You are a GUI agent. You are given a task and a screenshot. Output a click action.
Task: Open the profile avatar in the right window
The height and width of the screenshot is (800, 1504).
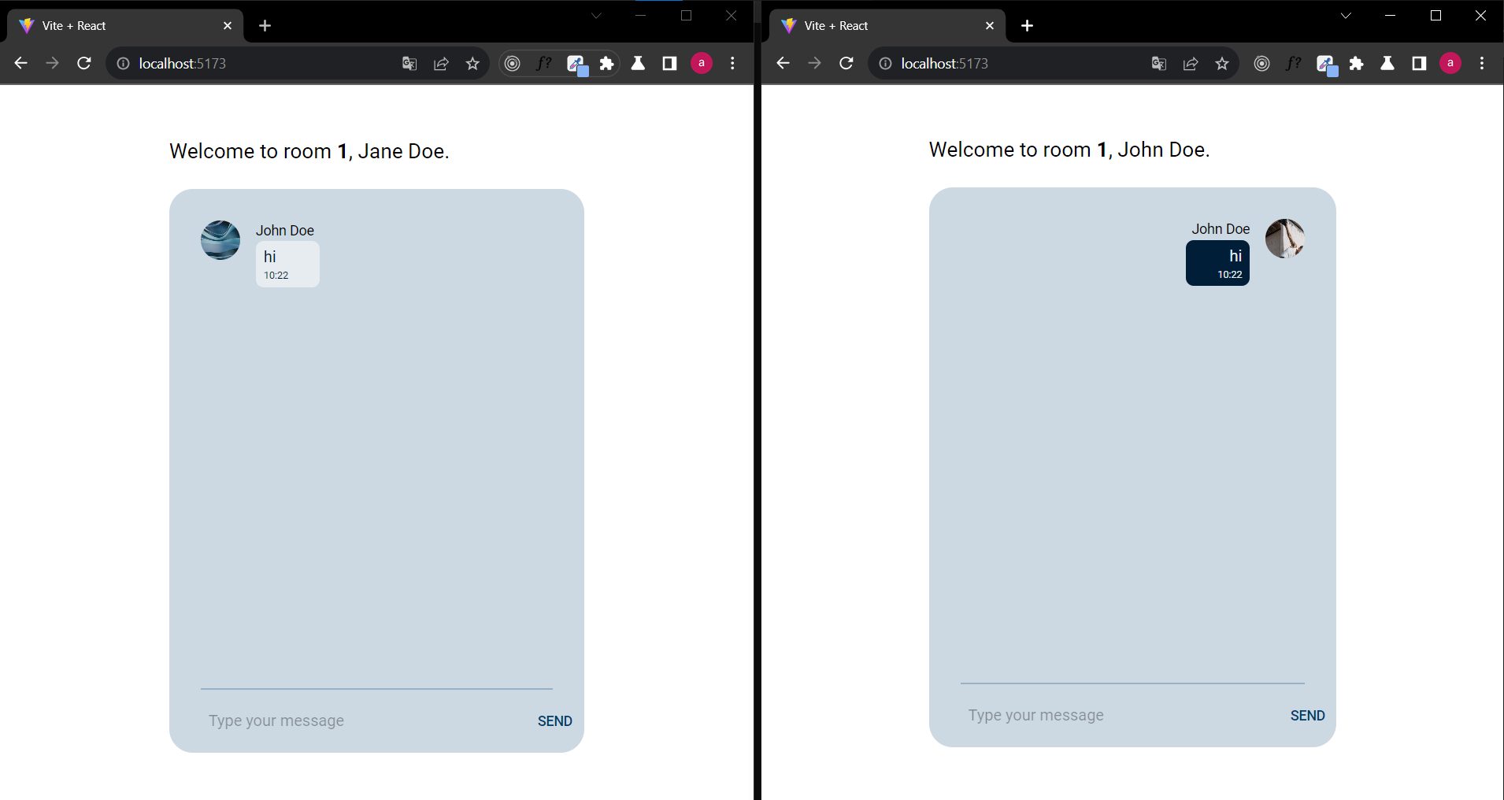coord(1450,63)
